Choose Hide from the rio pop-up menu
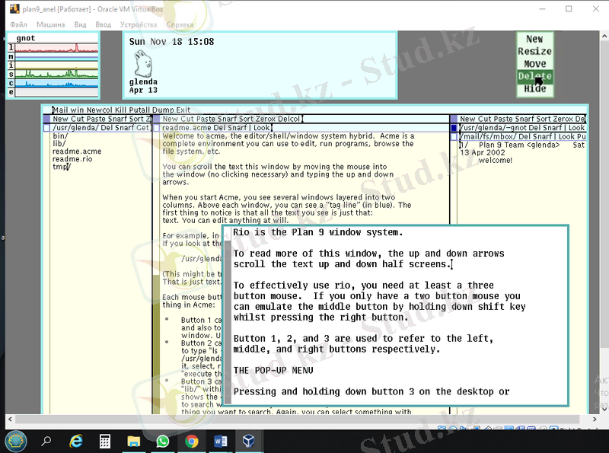The height and width of the screenshot is (453, 609). click(534, 88)
